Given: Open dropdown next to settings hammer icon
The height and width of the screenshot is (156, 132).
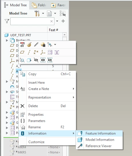Looking at the screenshot, I should click(x=43, y=13).
